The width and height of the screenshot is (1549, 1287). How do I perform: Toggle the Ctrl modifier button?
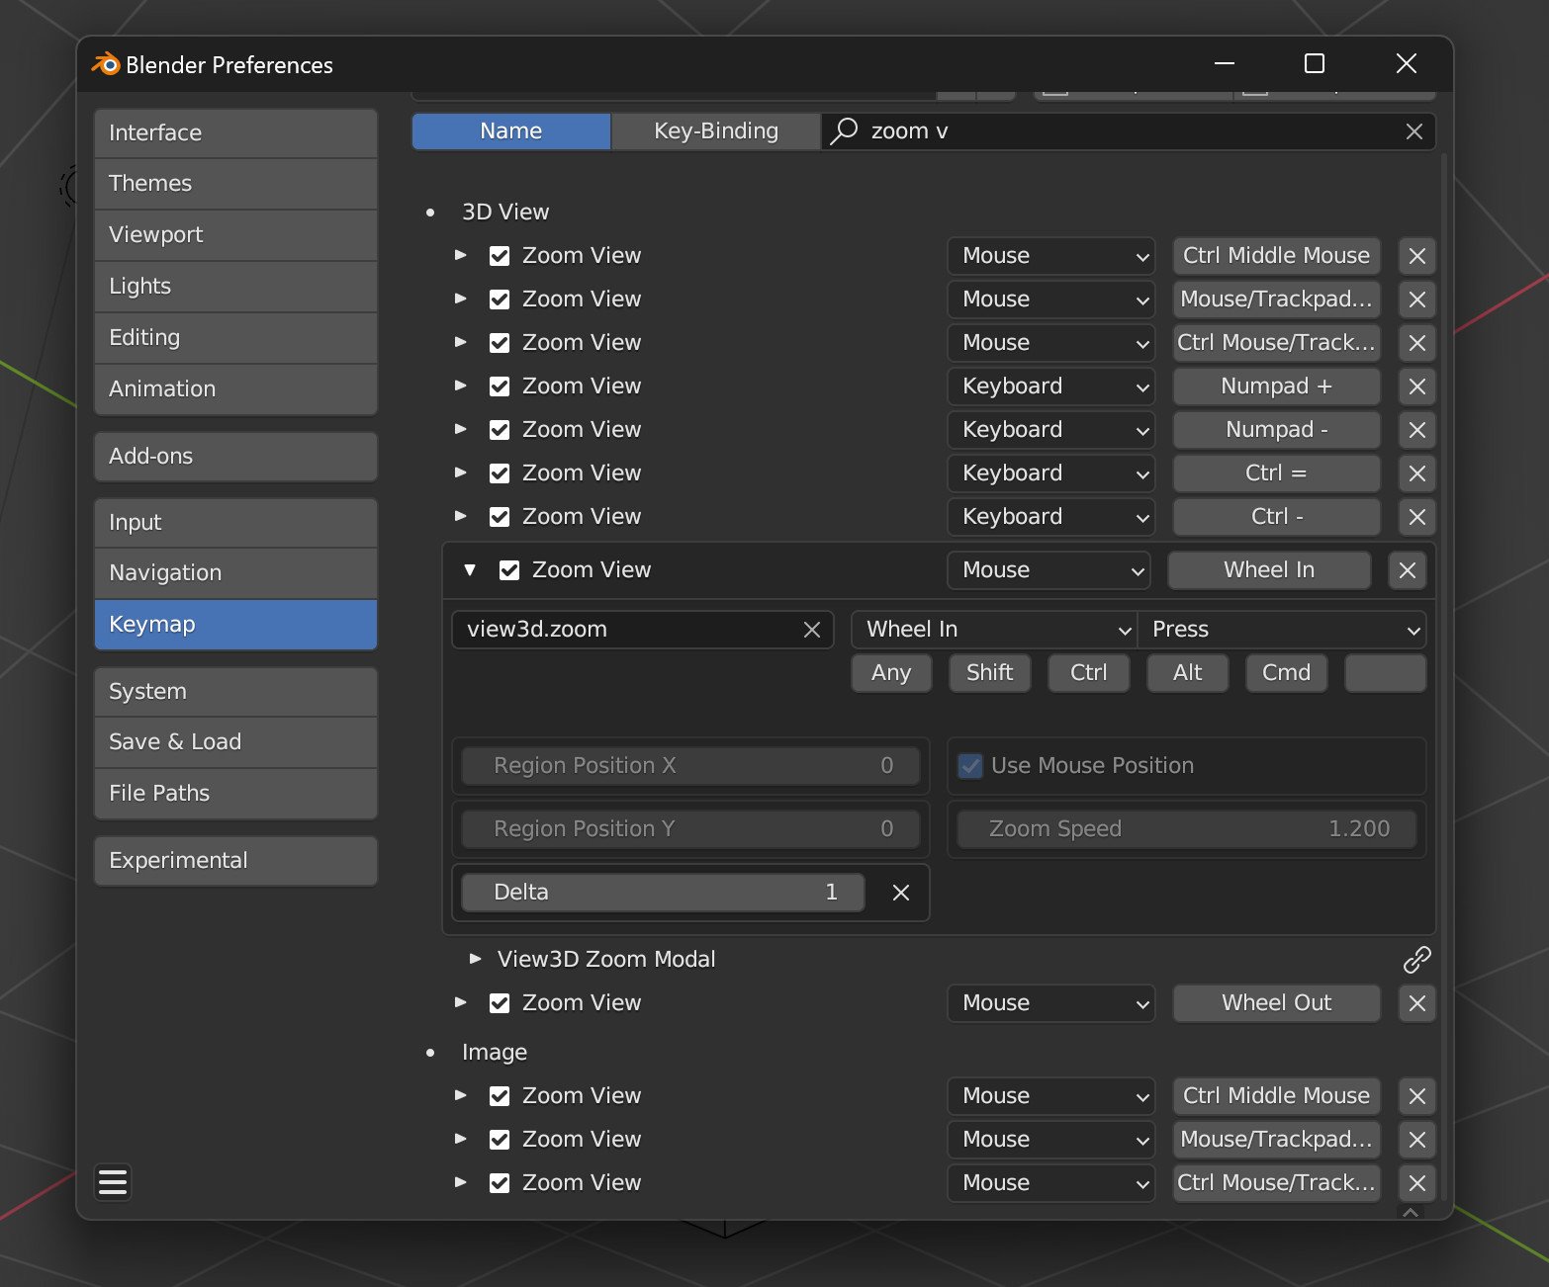click(x=1088, y=673)
